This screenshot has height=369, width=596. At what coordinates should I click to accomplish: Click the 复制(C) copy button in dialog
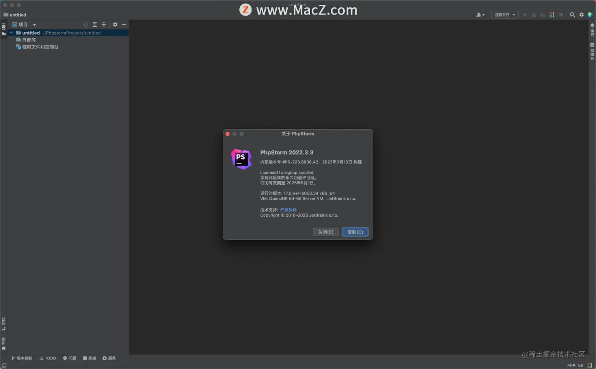355,232
